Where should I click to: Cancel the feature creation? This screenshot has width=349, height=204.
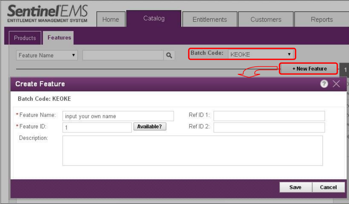pos(328,187)
